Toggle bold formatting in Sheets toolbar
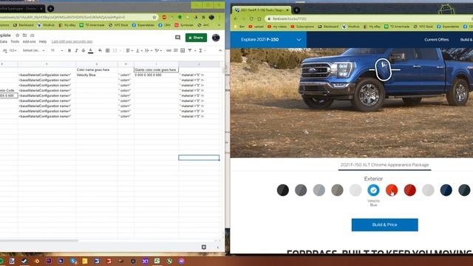The image size is (473, 266). tap(69, 51)
